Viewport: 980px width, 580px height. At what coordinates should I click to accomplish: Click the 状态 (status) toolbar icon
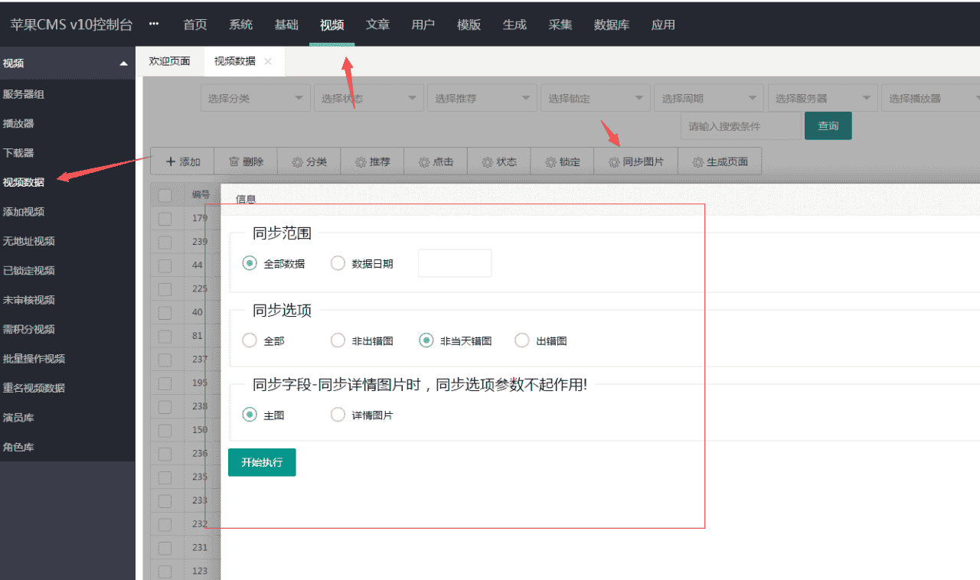tap(498, 161)
